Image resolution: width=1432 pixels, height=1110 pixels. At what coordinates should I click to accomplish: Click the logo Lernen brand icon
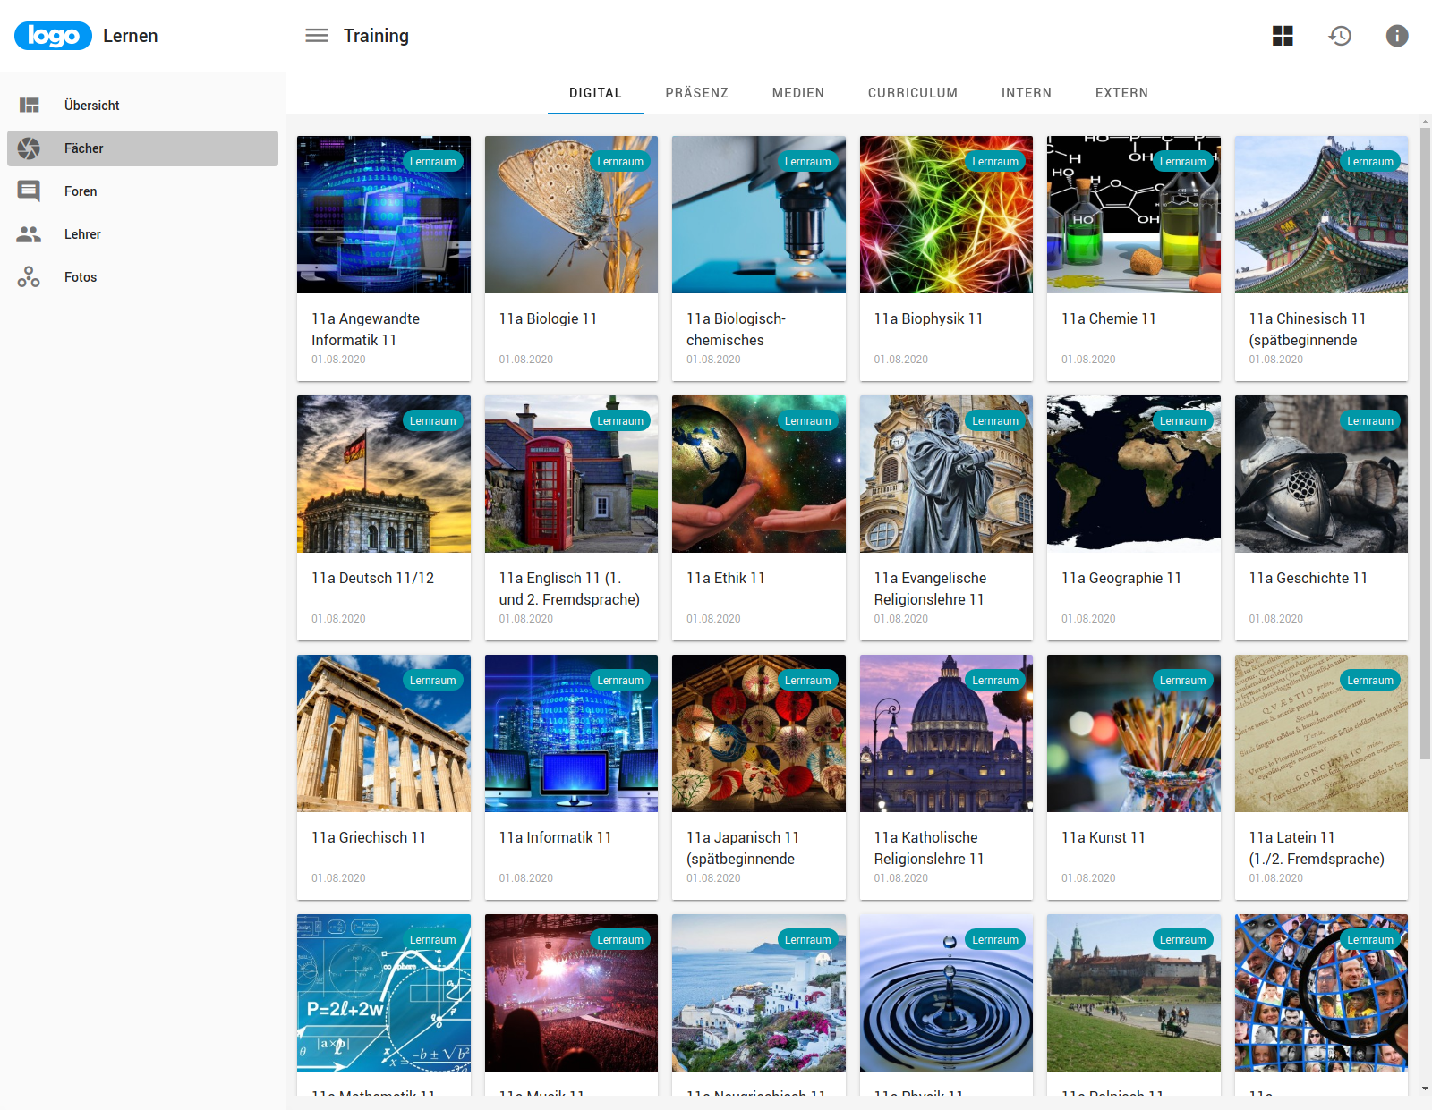coord(53,36)
